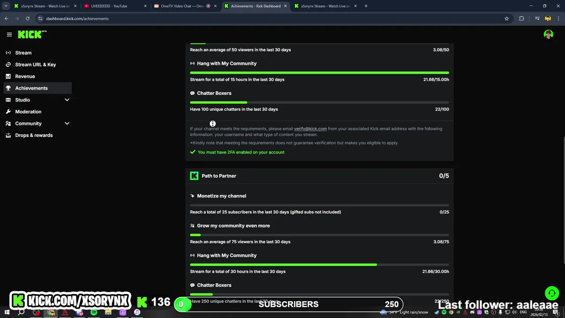
Task: Open Stream URL & Key page
Action: pyautogui.click(x=38, y=64)
